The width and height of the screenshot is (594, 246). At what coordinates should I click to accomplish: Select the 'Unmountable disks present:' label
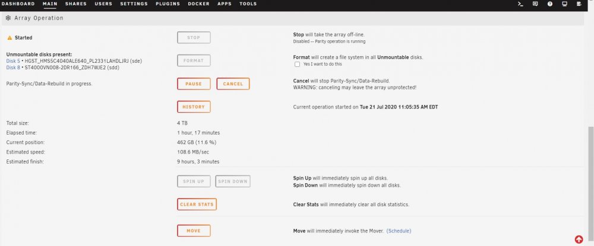tap(39, 55)
